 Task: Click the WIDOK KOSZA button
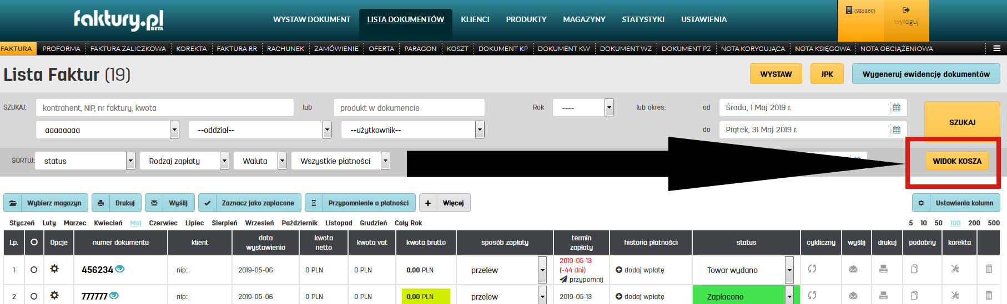pos(956,161)
